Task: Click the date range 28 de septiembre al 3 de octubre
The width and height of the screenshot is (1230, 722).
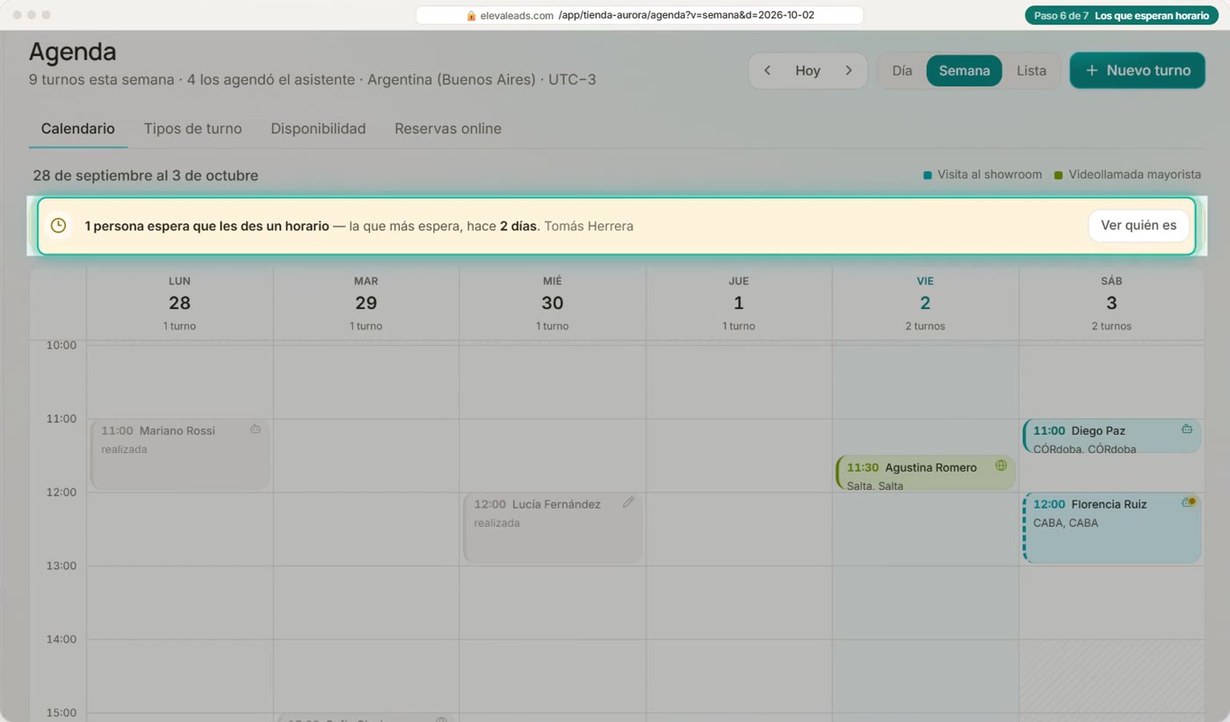Action: (146, 176)
